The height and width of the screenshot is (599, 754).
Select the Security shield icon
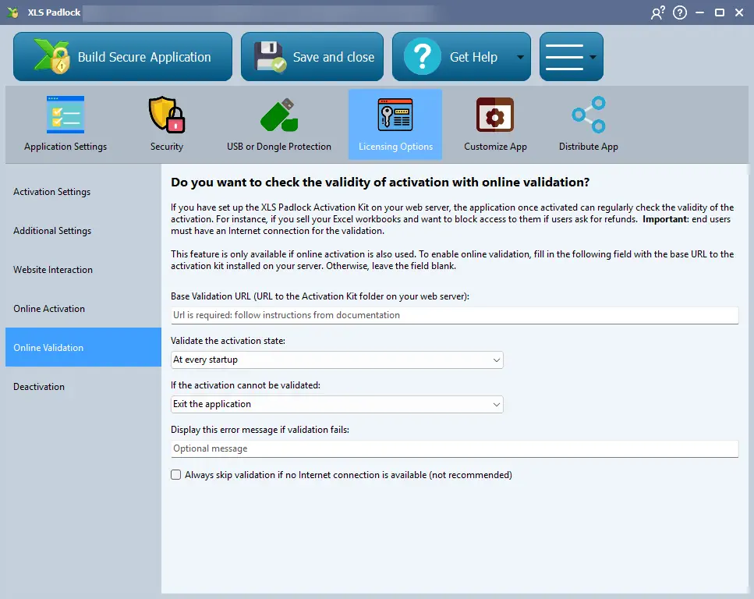[166, 114]
